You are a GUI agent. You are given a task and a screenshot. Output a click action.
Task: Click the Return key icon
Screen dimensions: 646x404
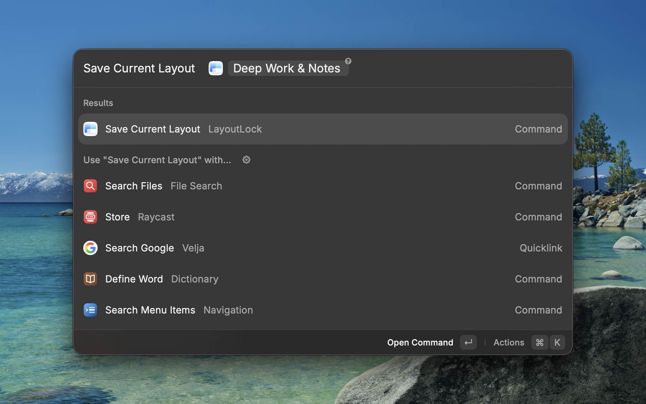(x=468, y=342)
